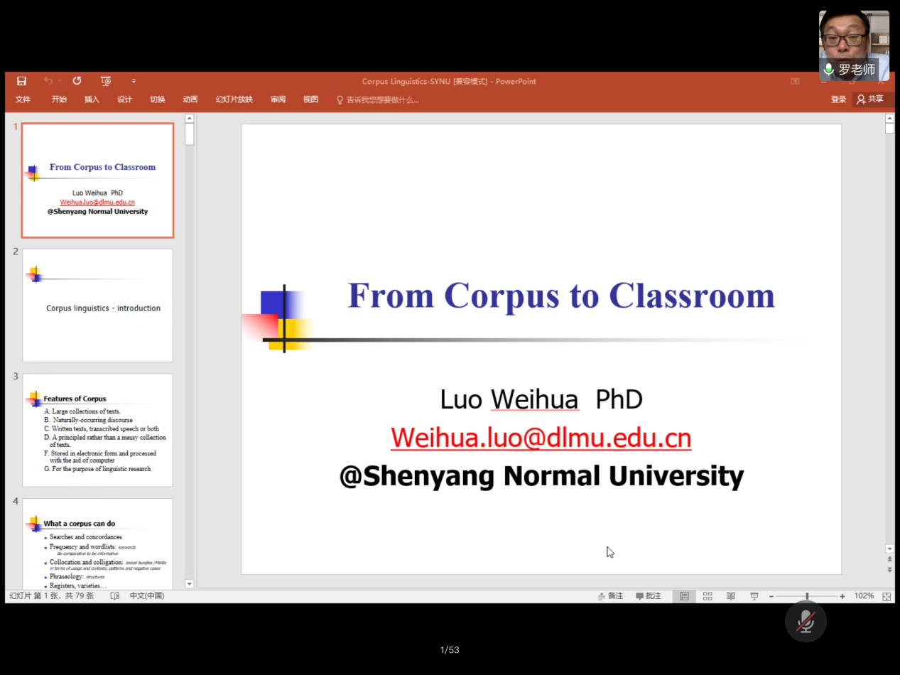Viewport: 900px width, 675px height.
Task: Jump to next slide double-arrow button
Action: (x=889, y=570)
